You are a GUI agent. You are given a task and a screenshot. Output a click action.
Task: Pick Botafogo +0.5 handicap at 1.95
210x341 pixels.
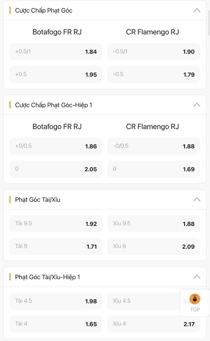click(x=56, y=74)
